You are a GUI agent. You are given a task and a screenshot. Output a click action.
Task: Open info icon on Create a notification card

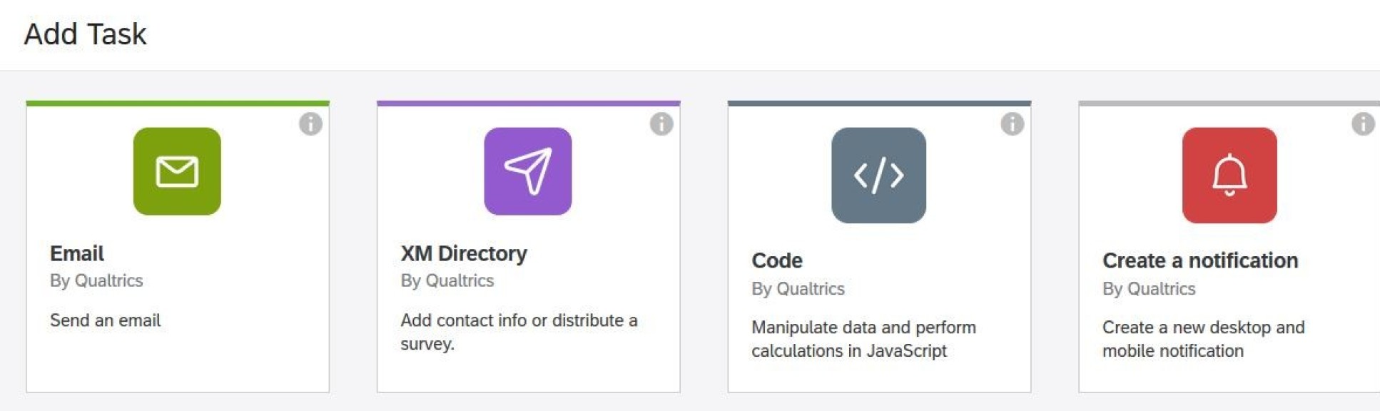point(1363,124)
